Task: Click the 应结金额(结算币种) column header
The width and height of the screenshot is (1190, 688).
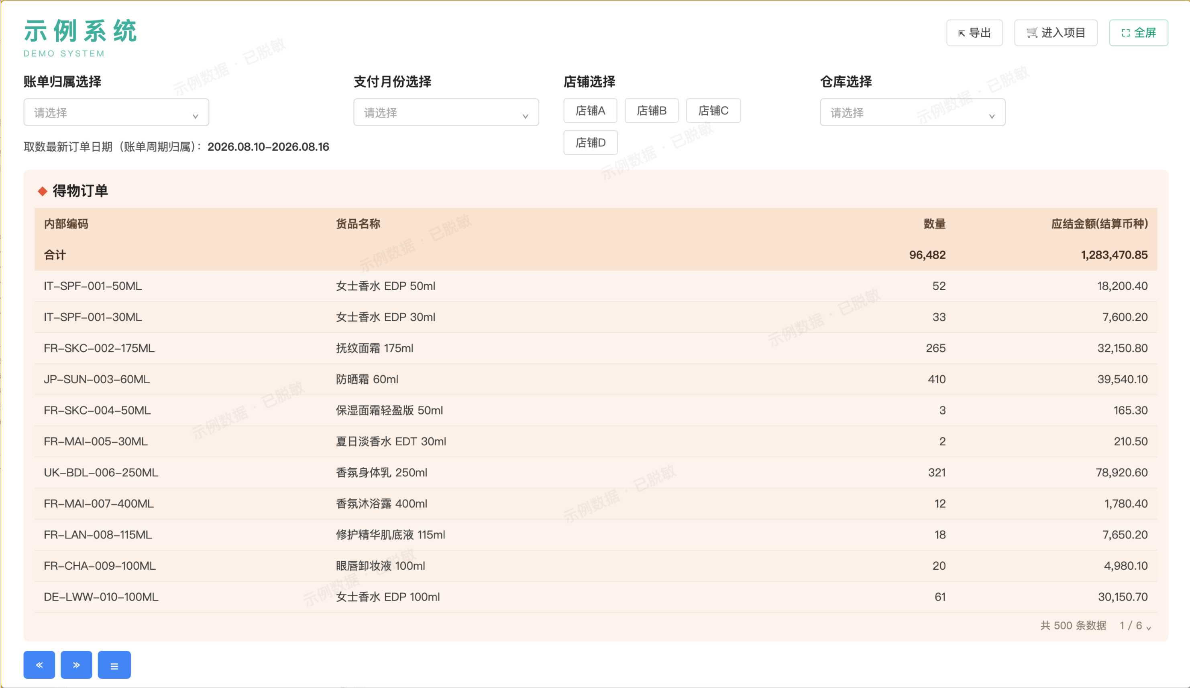Action: [x=1099, y=223]
